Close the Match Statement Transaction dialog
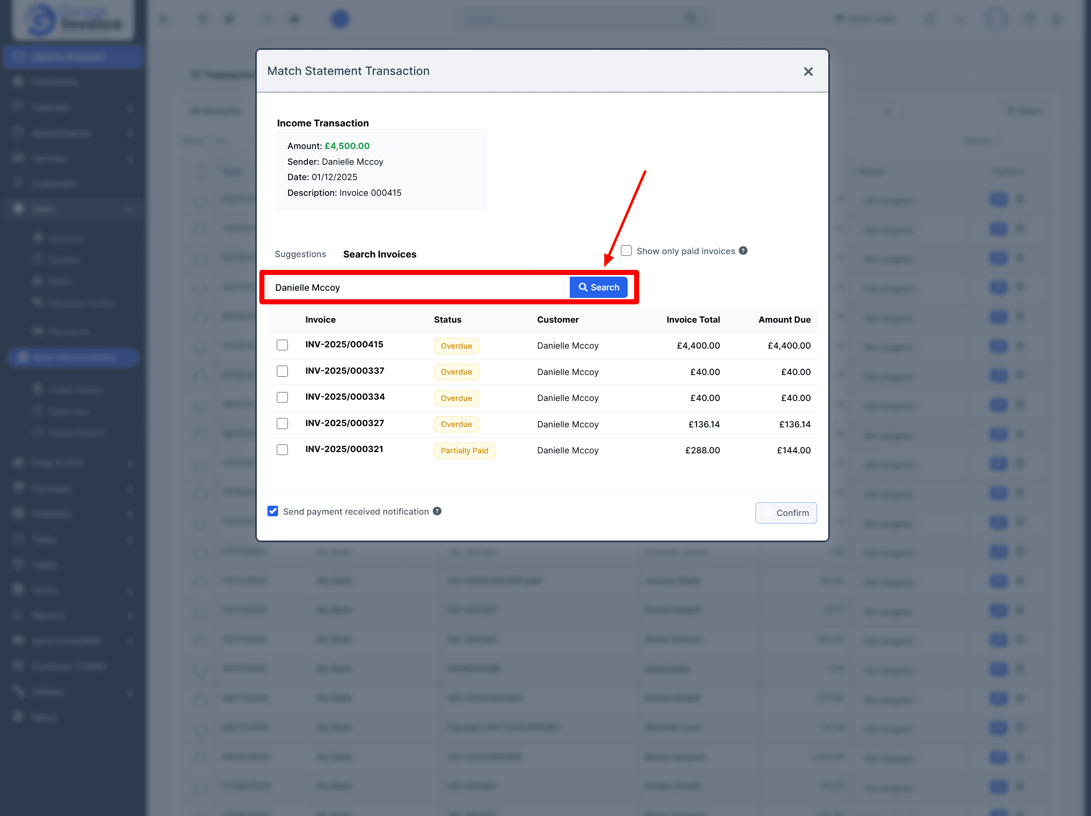The width and height of the screenshot is (1091, 816). tap(807, 72)
